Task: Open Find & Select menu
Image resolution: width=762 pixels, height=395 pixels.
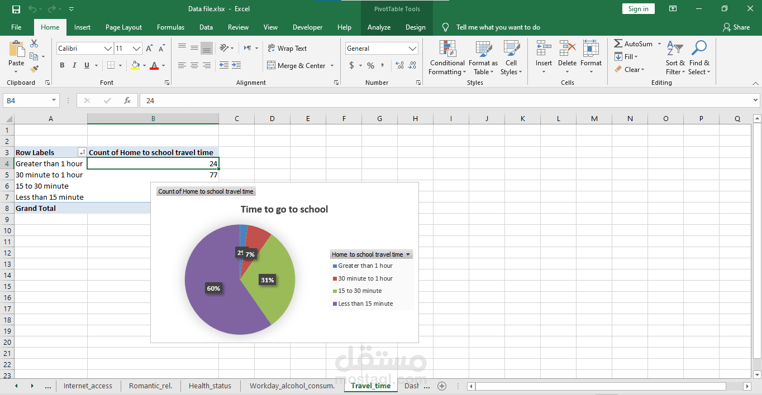Action: [x=699, y=57]
